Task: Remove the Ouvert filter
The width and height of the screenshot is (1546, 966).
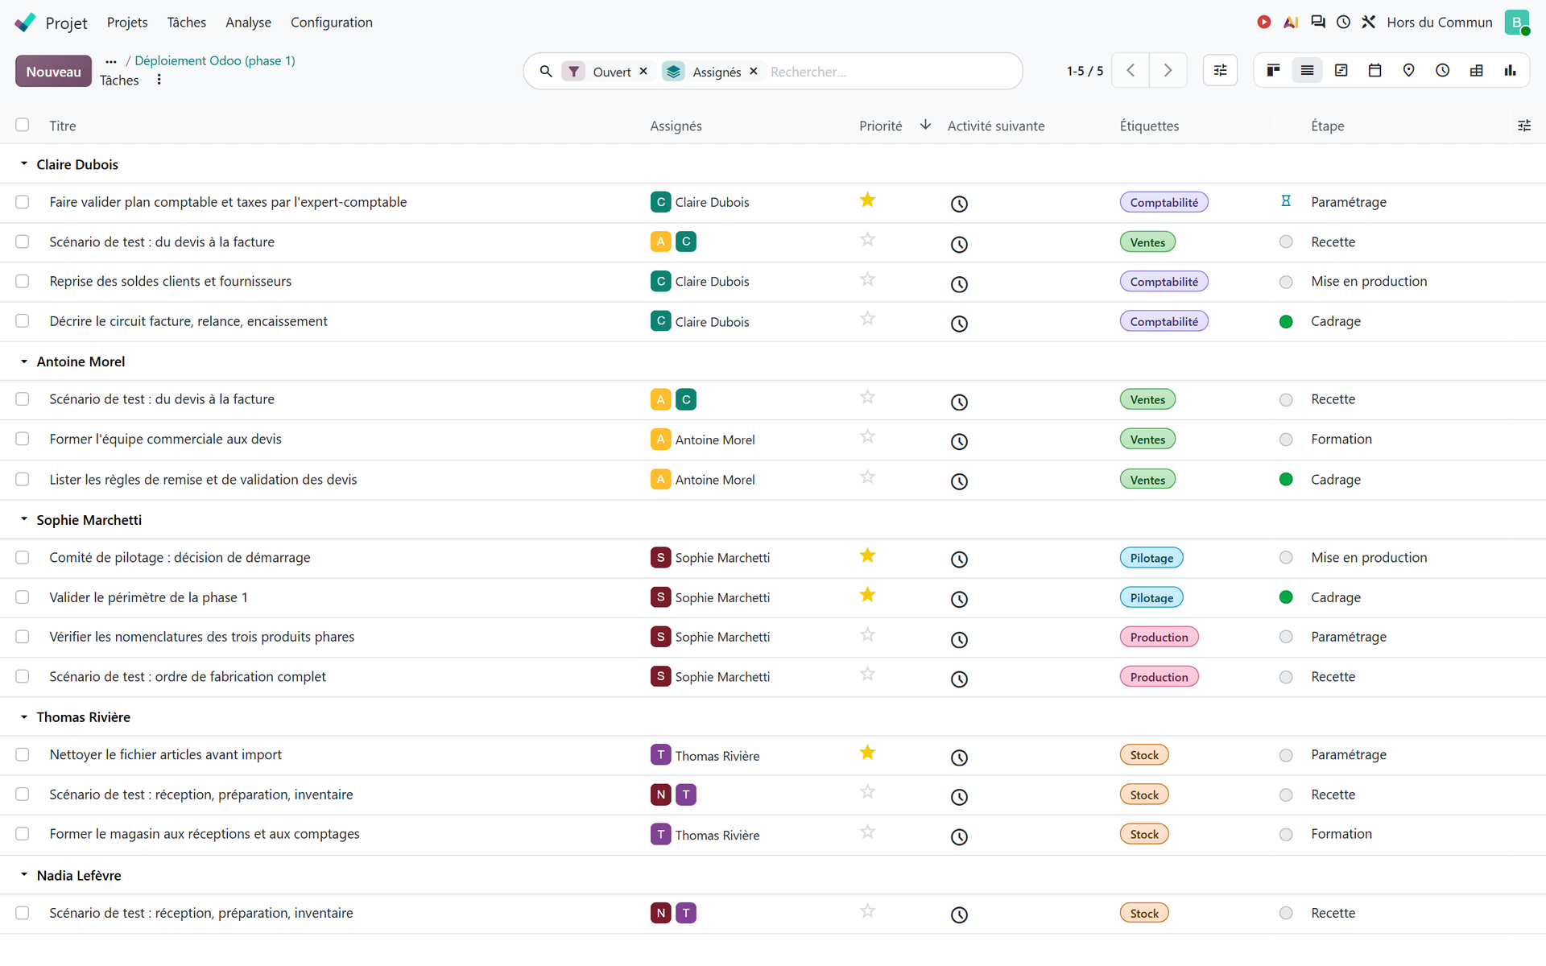Action: [x=643, y=72]
